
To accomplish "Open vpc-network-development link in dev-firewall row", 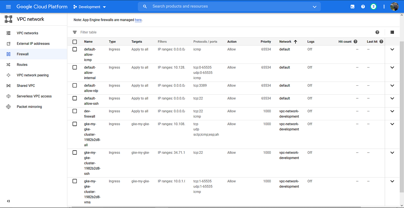I will point(289,114).
